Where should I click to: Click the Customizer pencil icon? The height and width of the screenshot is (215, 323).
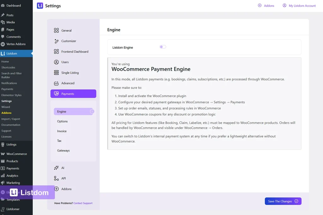pyautogui.click(x=56, y=41)
